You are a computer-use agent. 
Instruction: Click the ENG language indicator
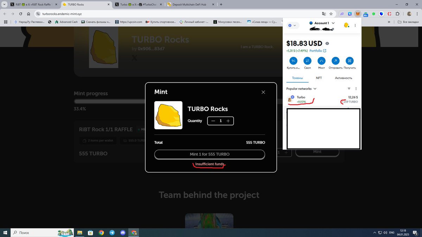point(392,232)
